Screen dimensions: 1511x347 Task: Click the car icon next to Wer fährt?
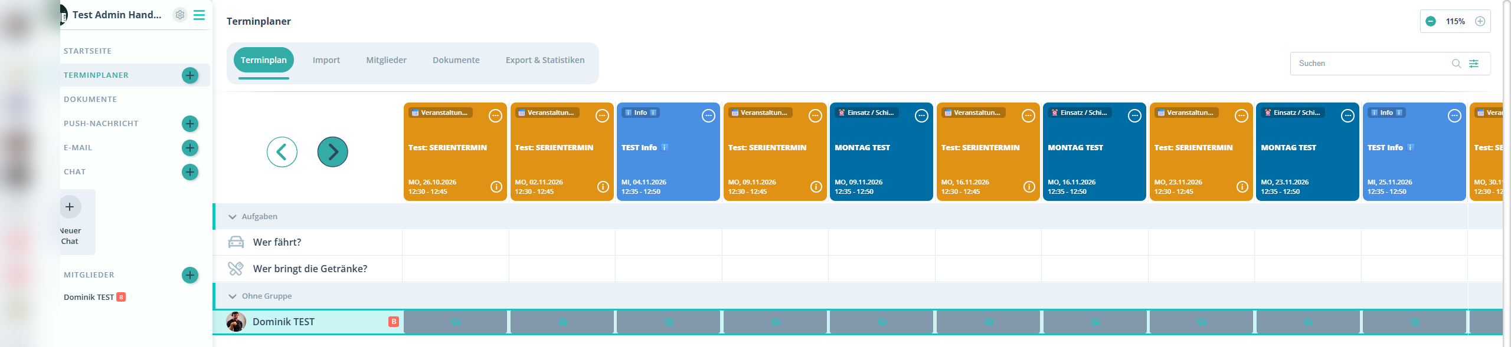coord(236,242)
